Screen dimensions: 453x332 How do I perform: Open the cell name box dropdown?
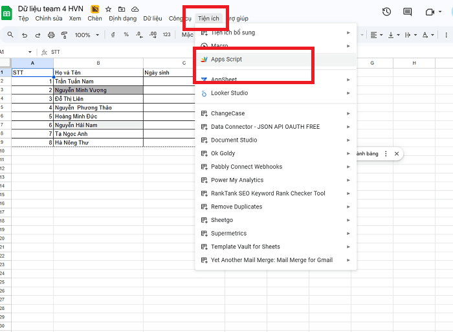click(30, 52)
